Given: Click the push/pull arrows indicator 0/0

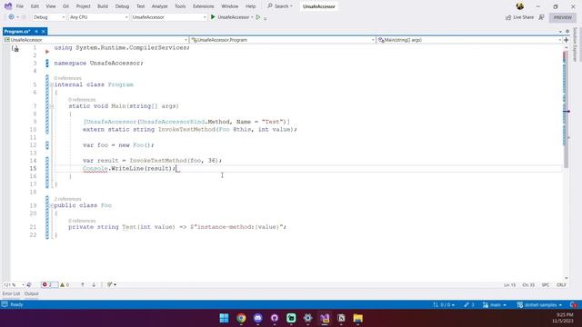Looking at the screenshot, I should (444, 305).
